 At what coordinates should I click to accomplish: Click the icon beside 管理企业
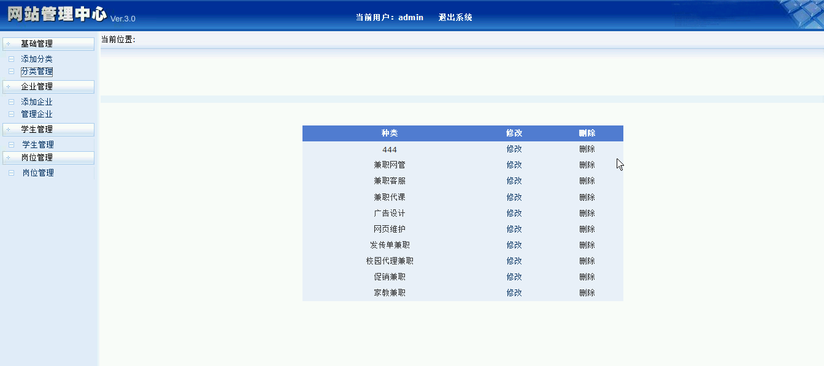click(11, 114)
